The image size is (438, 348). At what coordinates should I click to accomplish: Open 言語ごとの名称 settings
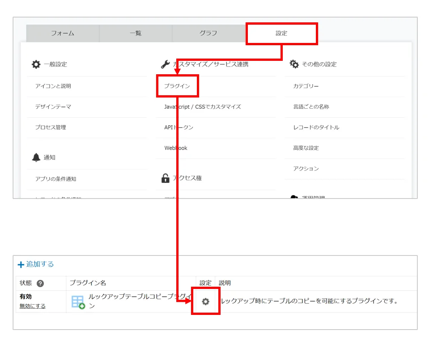coord(311,107)
